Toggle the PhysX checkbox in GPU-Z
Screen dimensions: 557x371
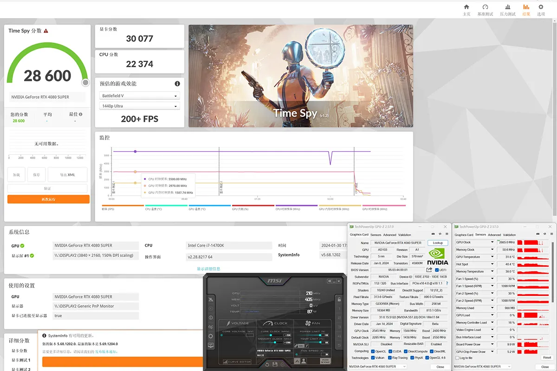tap(412, 358)
